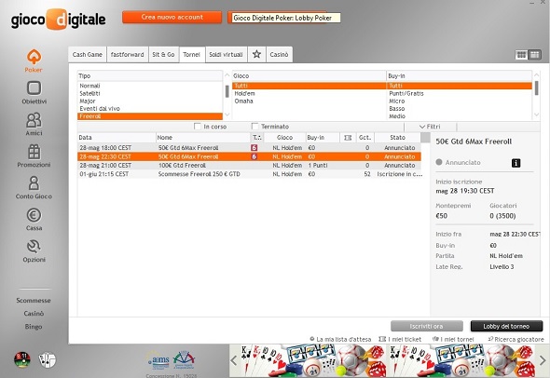Screen dimensions: 550x378
Task: Open the Amici friends icon
Action: click(x=34, y=120)
